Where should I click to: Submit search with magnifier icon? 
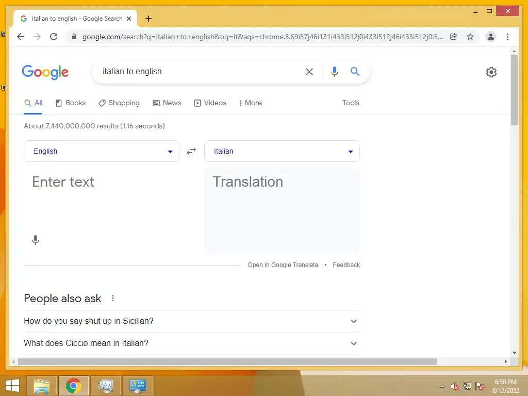click(355, 71)
